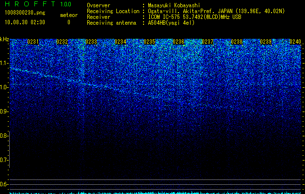Click the 0.7 frequency axis label
Screen dimensions: 305x194
tap(4, 160)
